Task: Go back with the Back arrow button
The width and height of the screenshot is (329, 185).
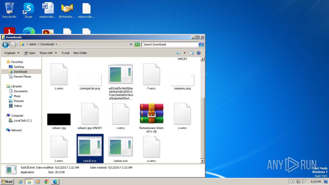Action: [x=5, y=45]
